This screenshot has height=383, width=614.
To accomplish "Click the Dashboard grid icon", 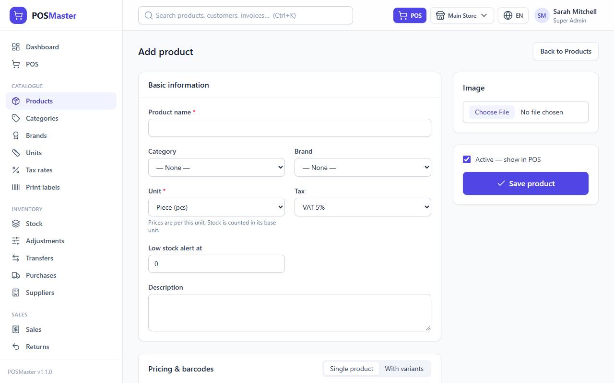I will (16, 47).
